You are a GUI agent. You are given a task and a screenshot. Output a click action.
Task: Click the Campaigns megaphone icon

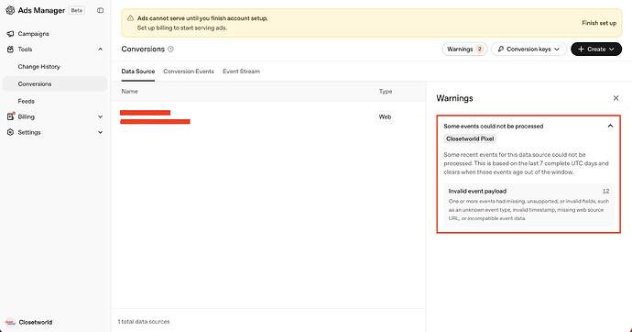(10, 34)
